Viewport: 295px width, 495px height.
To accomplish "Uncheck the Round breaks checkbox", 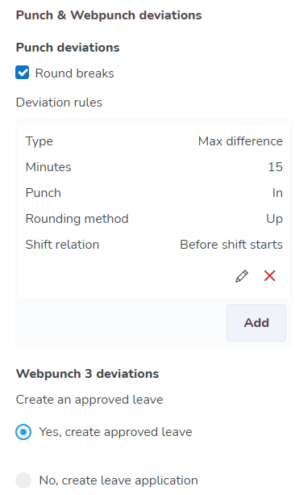I will click(x=23, y=73).
